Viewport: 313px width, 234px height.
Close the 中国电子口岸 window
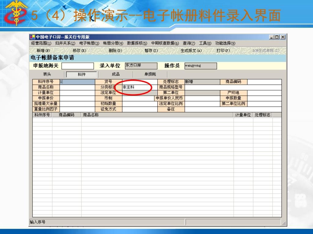(x=283, y=37)
